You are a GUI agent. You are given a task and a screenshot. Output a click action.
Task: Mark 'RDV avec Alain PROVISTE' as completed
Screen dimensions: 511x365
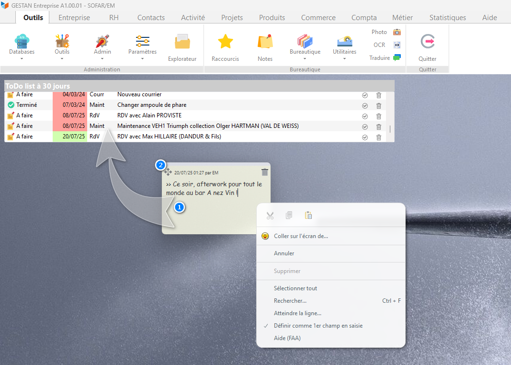(x=365, y=116)
